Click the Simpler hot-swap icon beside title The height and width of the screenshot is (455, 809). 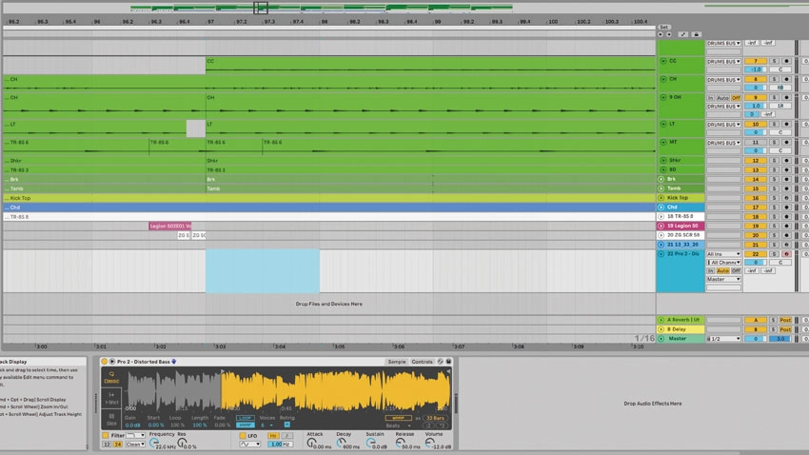tap(440, 362)
